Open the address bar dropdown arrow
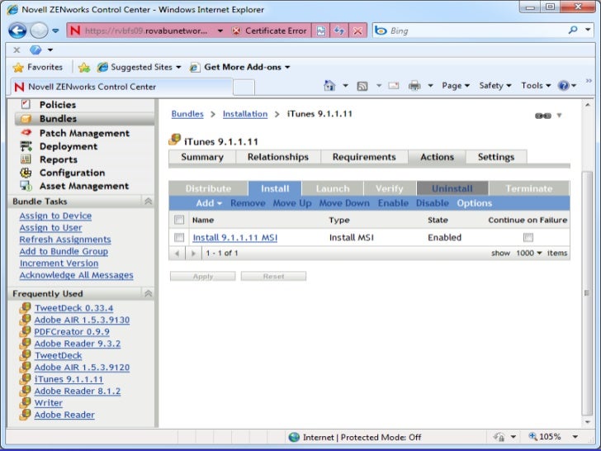This screenshot has width=601, height=451. [220, 31]
